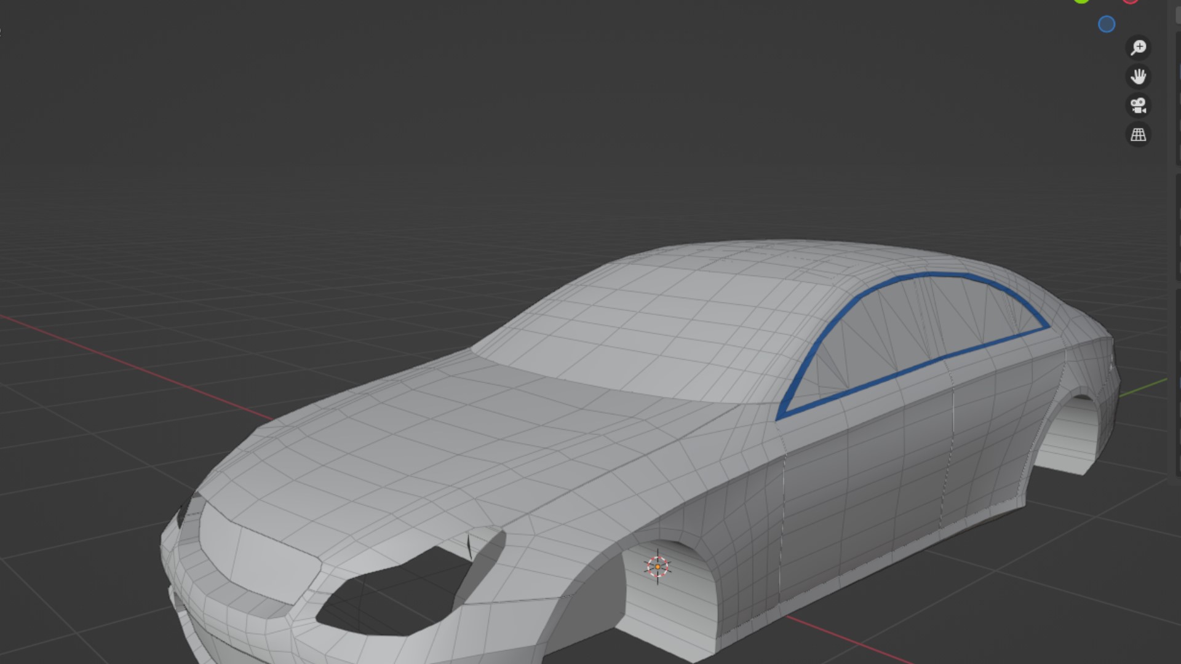
Task: Switch perspective/orthographic with the grid icon
Action: click(1138, 135)
